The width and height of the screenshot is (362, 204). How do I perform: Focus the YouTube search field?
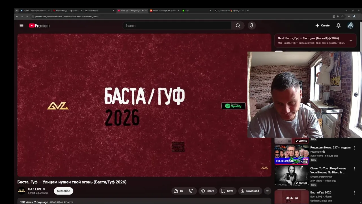coord(177,25)
